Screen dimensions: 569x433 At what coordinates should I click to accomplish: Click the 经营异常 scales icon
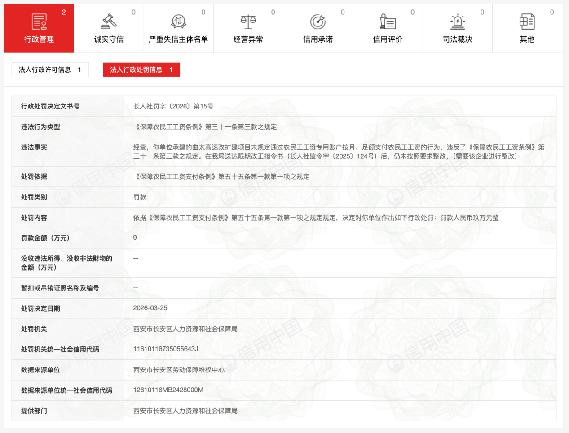pyautogui.click(x=248, y=21)
